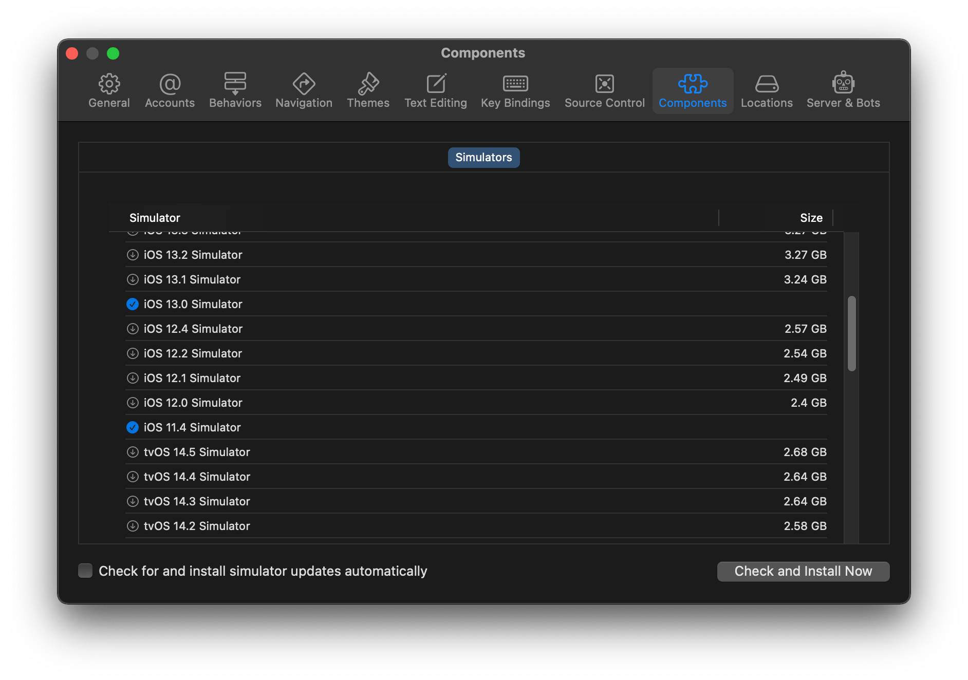Select the iOS 13.0 Simulator row text
Image resolution: width=968 pixels, height=680 pixels.
point(193,304)
